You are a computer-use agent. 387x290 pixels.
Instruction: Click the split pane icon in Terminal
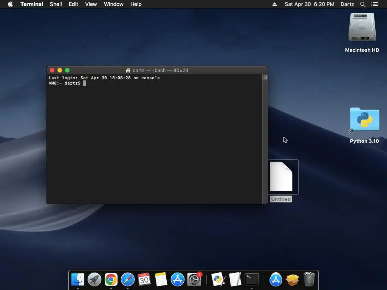pyautogui.click(x=265, y=77)
